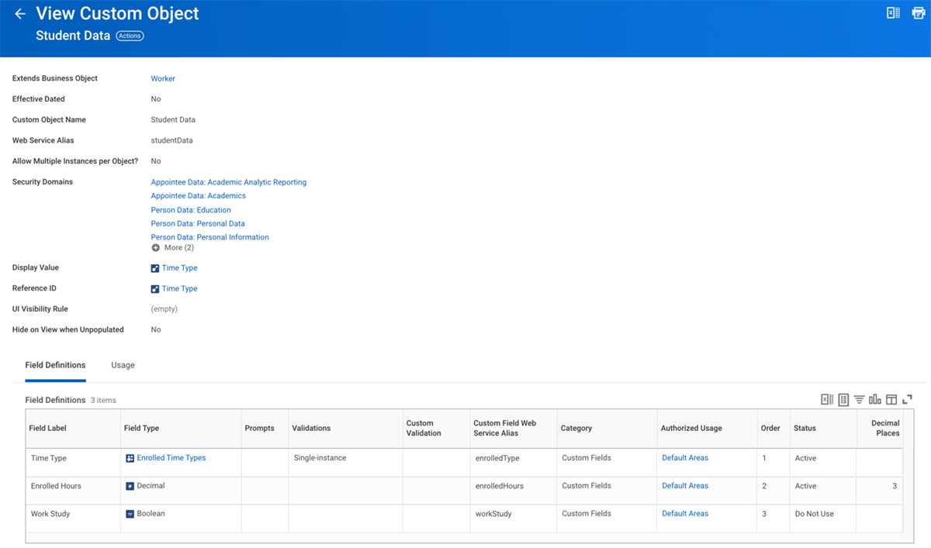This screenshot has height=548, width=931.
Task: Select the Decimal Places value 3
Action: pos(894,486)
